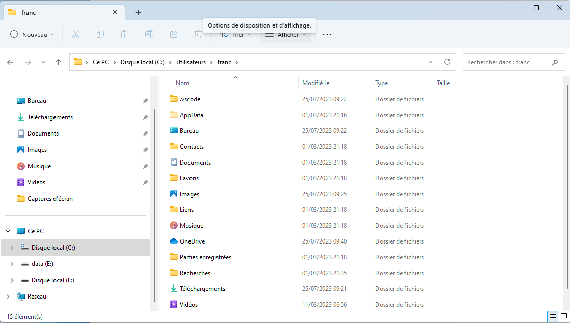570x323 pixels.
Task: Click the navigation pane vertical scrollbar
Action: (x=154, y=204)
